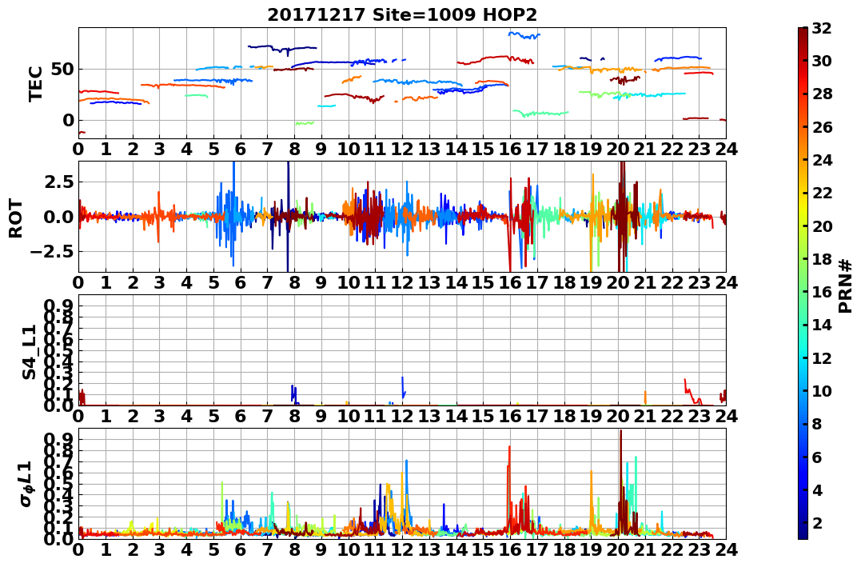861x567 pixels.
Task: Click the colorbar tick label 32
Action: coord(822,29)
